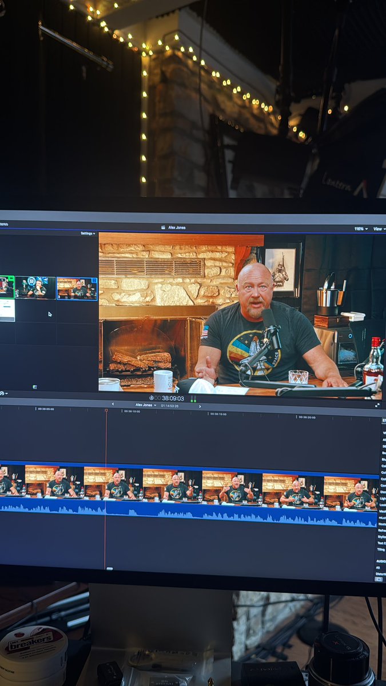Select the Tiling effects category
The width and height of the screenshot is (386, 686).
coord(381,549)
